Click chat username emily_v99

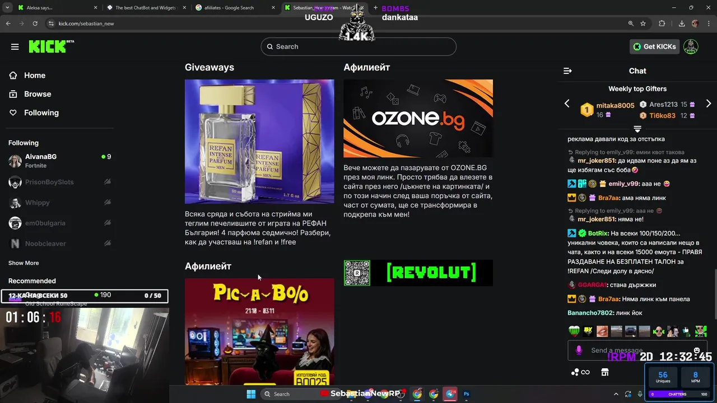[x=623, y=184]
